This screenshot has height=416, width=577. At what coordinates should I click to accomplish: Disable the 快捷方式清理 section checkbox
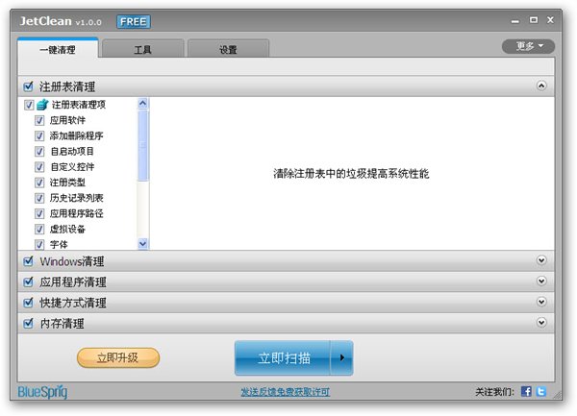28,303
